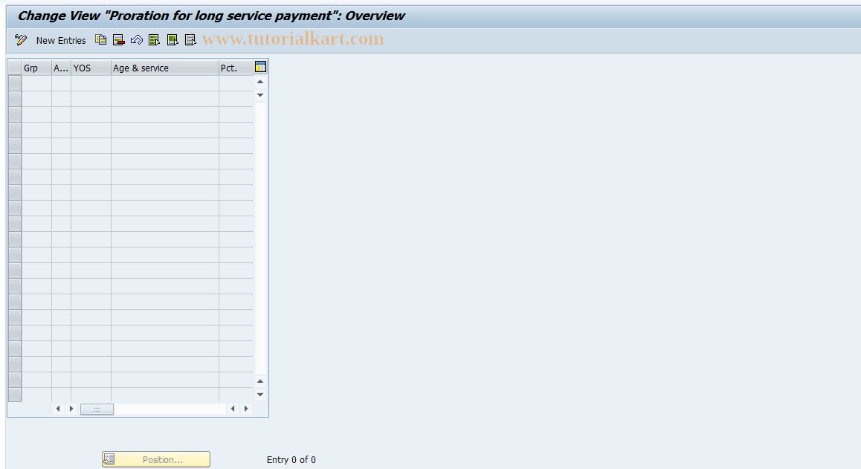Screen dimensions: 861x469
Task: Click the bottom page up arrow of the table
Action: [x=260, y=381]
